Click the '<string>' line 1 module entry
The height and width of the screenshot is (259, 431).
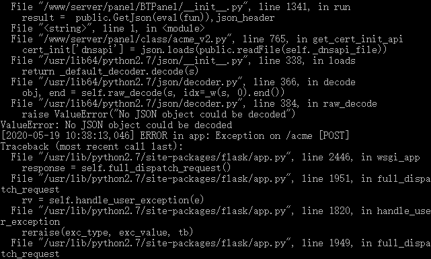[108, 29]
